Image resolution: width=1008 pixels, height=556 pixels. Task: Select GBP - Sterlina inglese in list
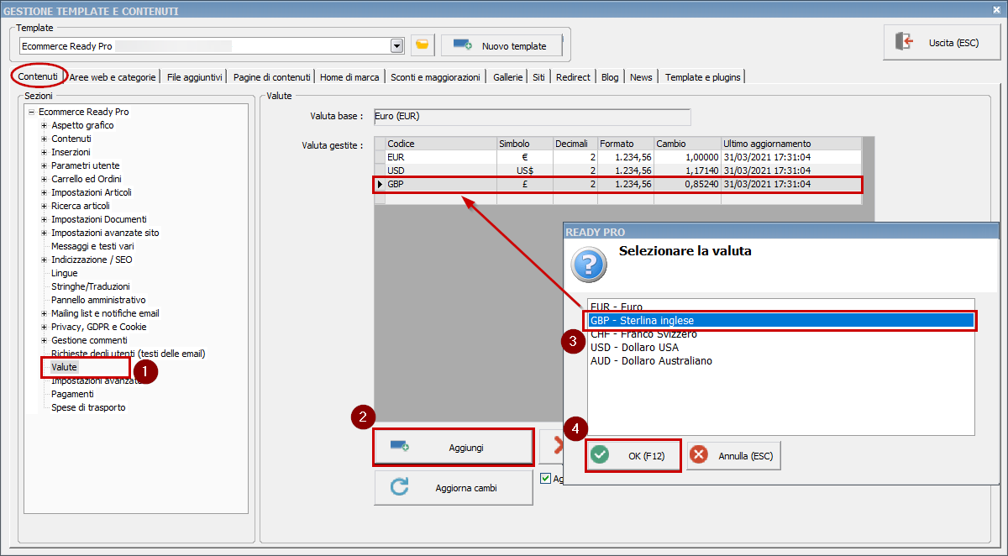[781, 320]
